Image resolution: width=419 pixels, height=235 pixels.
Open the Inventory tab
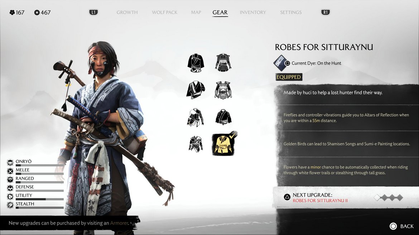(253, 12)
